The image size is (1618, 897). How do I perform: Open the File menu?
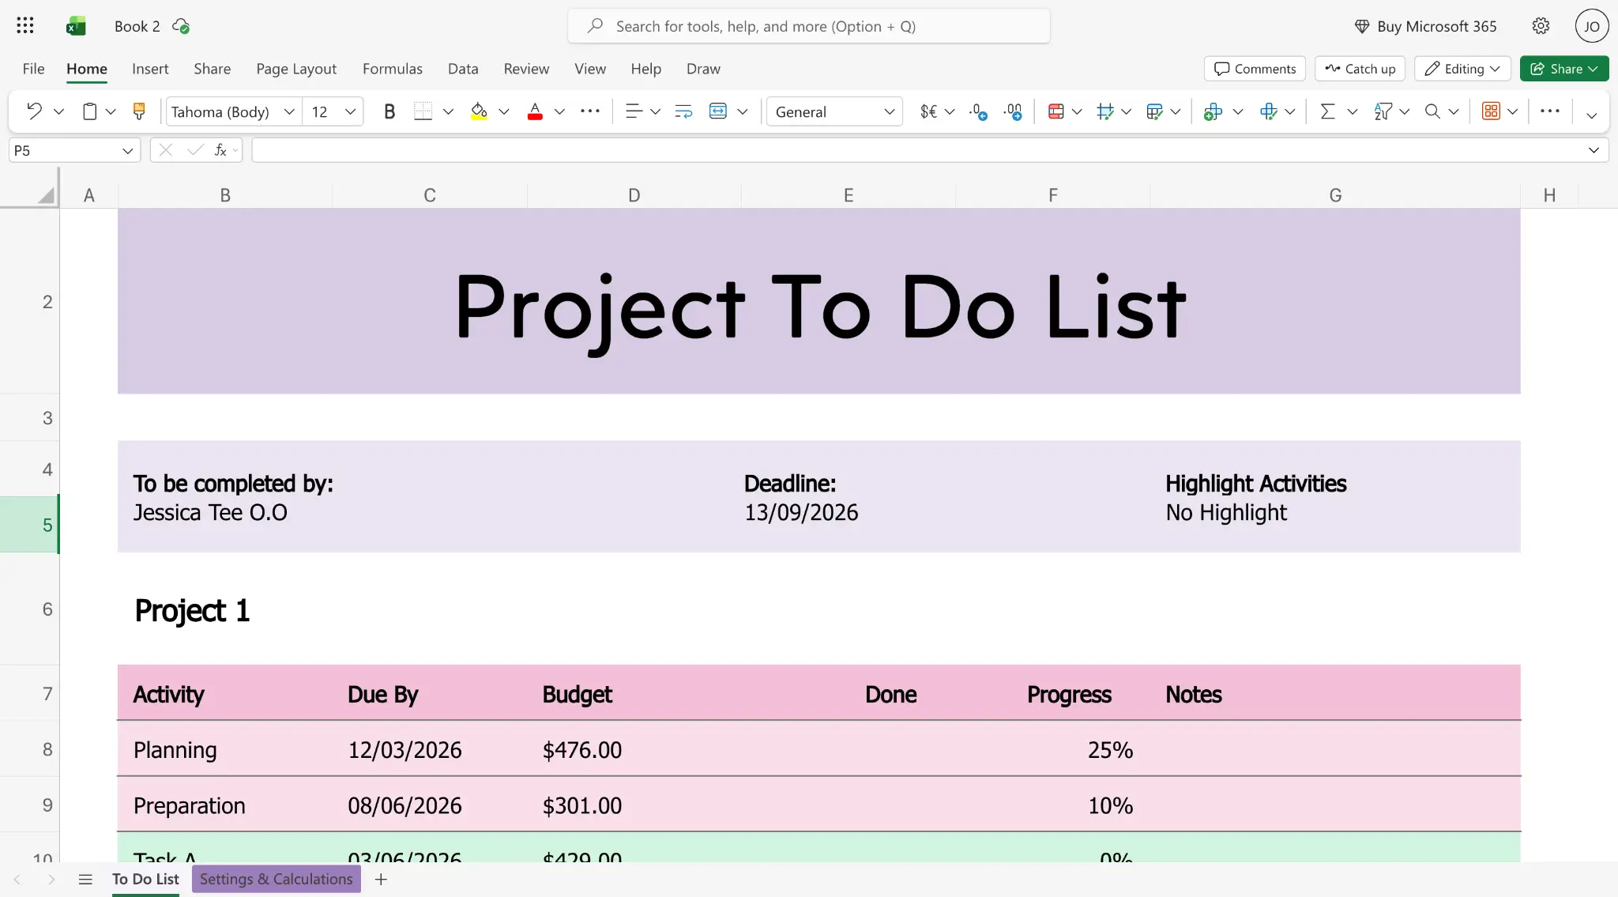[33, 69]
